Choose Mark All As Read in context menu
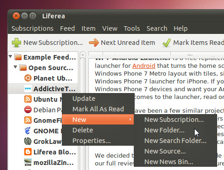Image resolution: width=224 pixels, height=170 pixels. [x=98, y=109]
